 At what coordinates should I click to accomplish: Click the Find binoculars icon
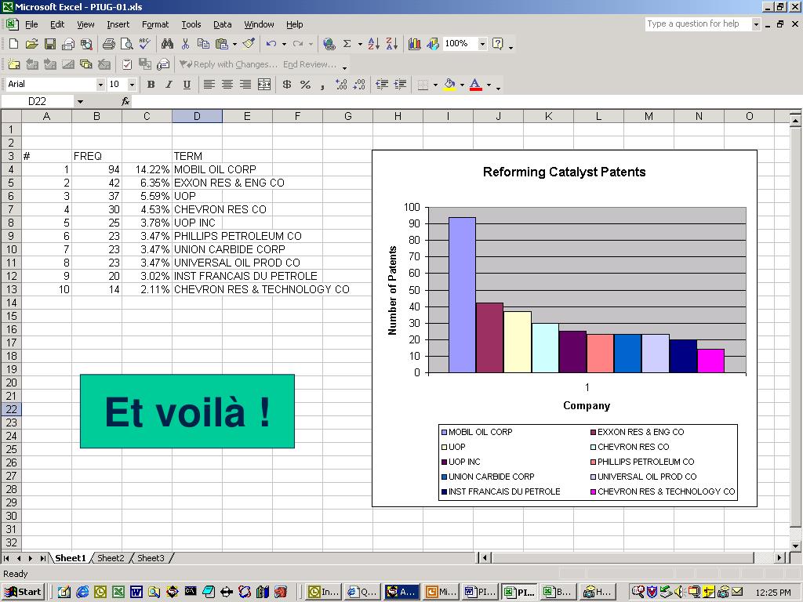click(x=167, y=44)
